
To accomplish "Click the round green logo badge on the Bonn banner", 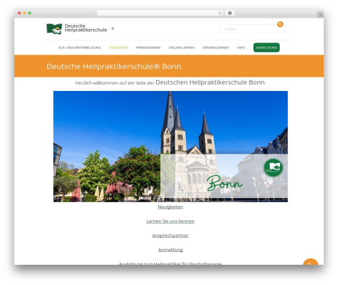I will tap(273, 168).
